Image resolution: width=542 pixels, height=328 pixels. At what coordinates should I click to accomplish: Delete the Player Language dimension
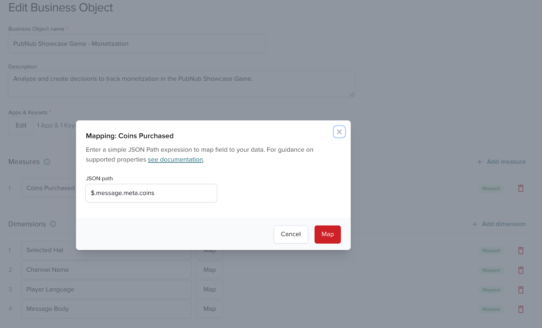[521, 290]
